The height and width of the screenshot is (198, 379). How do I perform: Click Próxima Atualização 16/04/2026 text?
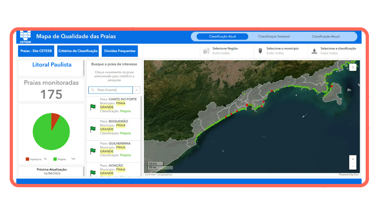[x=52, y=171]
